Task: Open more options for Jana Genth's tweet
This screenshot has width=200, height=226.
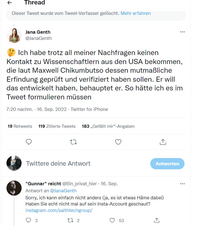Action: click(182, 32)
